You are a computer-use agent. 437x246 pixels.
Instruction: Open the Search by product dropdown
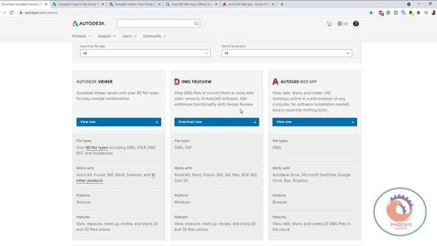(x=287, y=53)
